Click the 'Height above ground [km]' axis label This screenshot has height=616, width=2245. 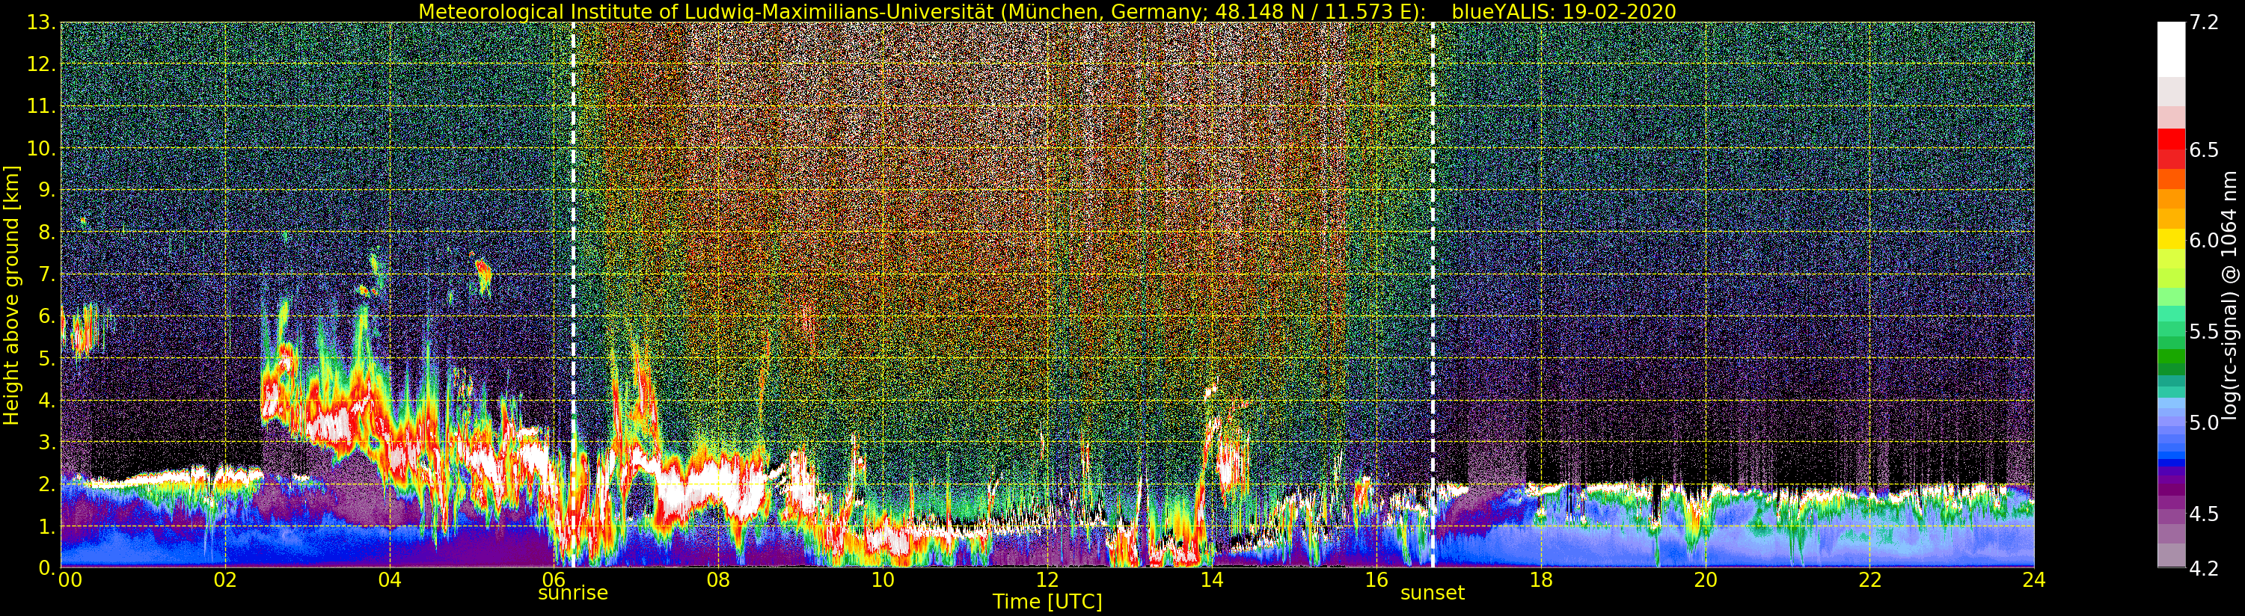tap(11, 295)
